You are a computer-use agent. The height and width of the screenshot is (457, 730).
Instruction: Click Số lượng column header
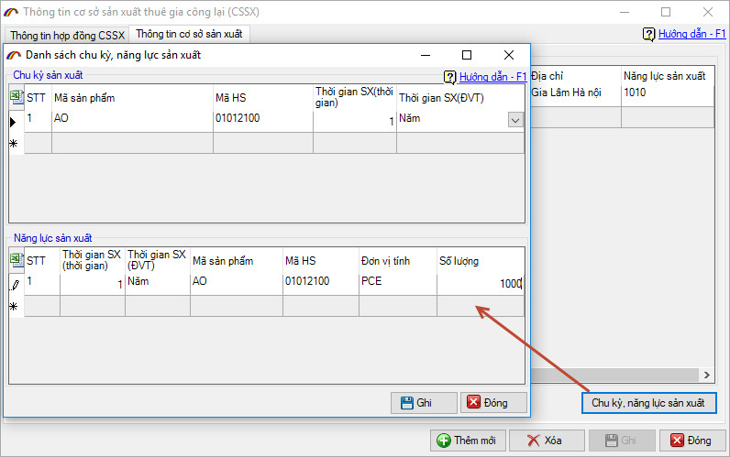pos(481,261)
